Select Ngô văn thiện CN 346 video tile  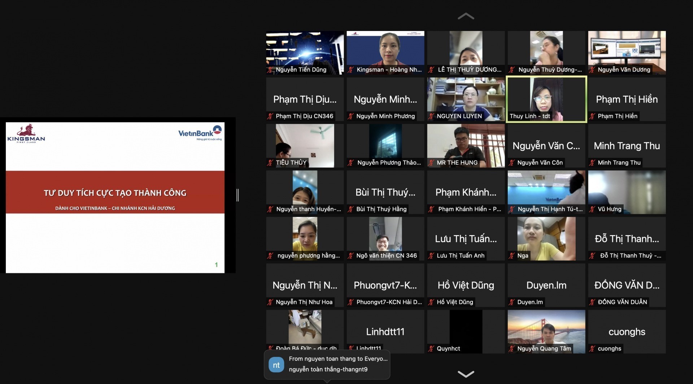385,238
